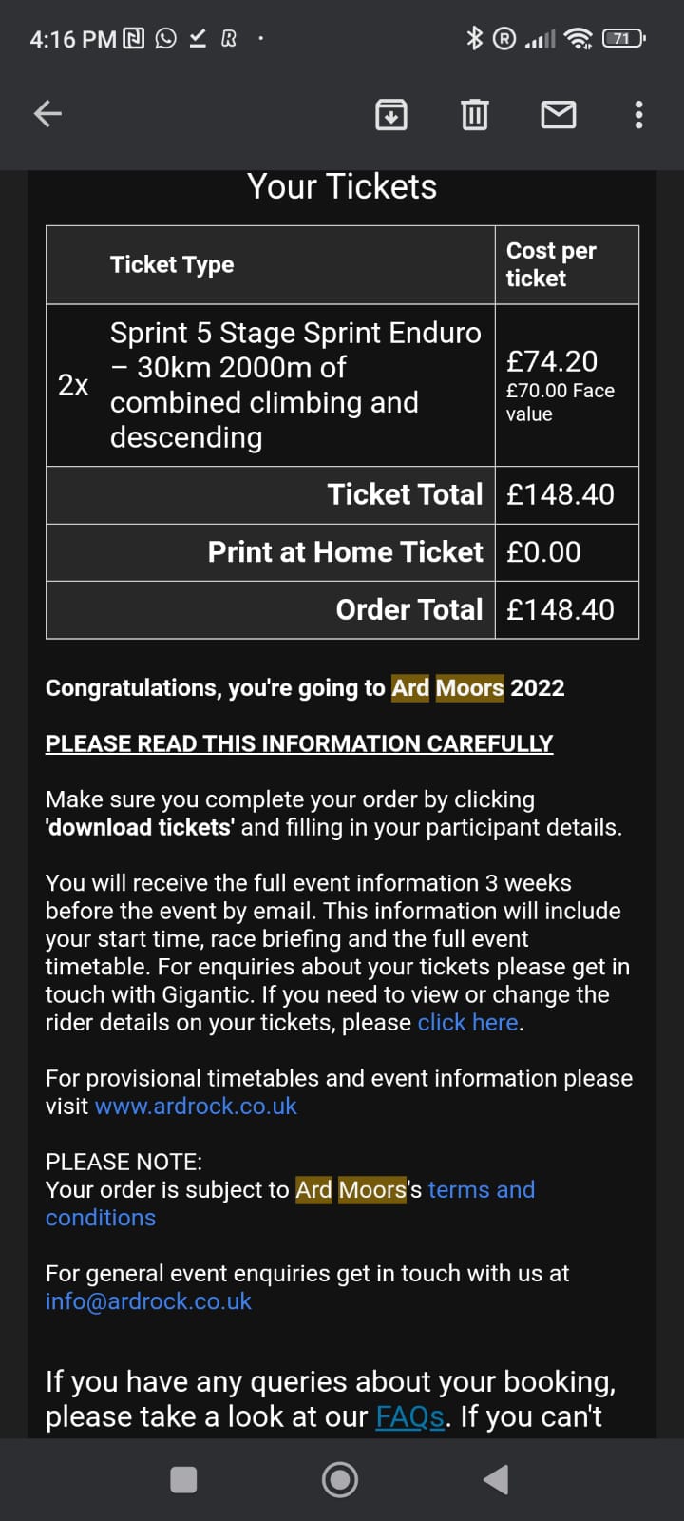Tap the WhatsApp notification icon
Image resolution: width=684 pixels, height=1521 pixels.
click(165, 38)
